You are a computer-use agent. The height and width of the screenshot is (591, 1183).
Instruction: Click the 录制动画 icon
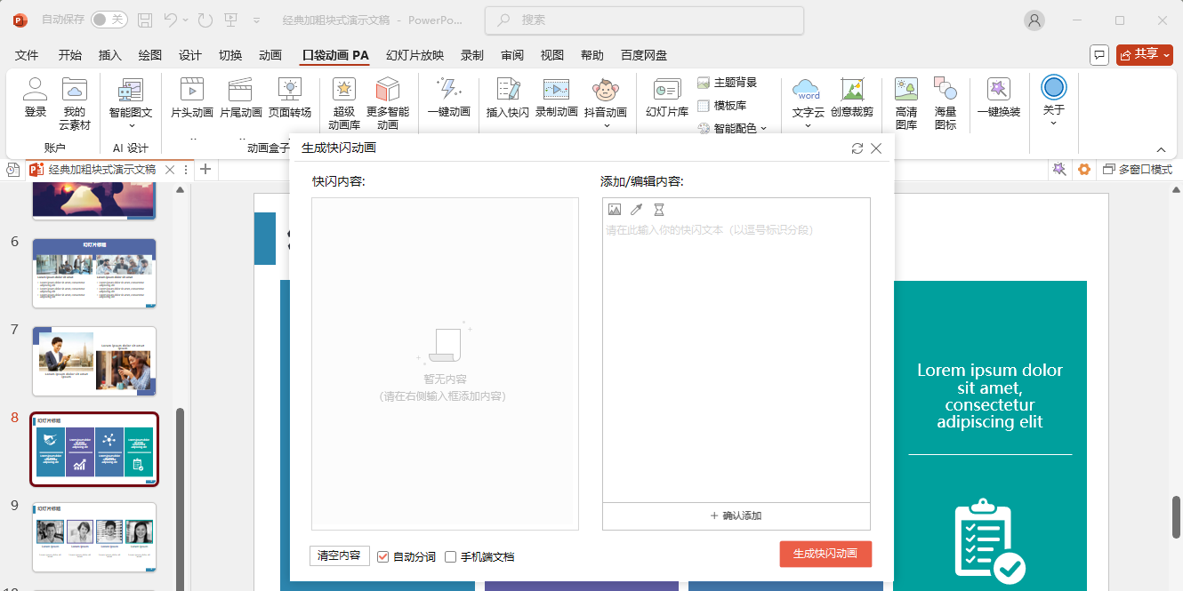tap(556, 90)
